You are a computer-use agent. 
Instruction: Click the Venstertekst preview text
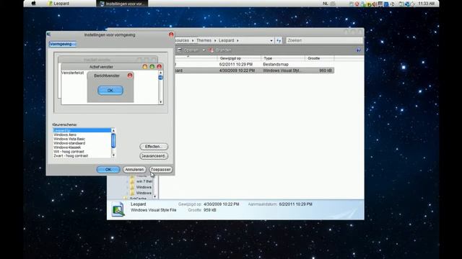pyautogui.click(x=72, y=73)
